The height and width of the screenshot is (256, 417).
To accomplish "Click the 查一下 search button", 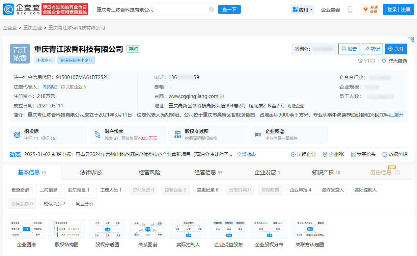I will pyautogui.click(x=229, y=9).
